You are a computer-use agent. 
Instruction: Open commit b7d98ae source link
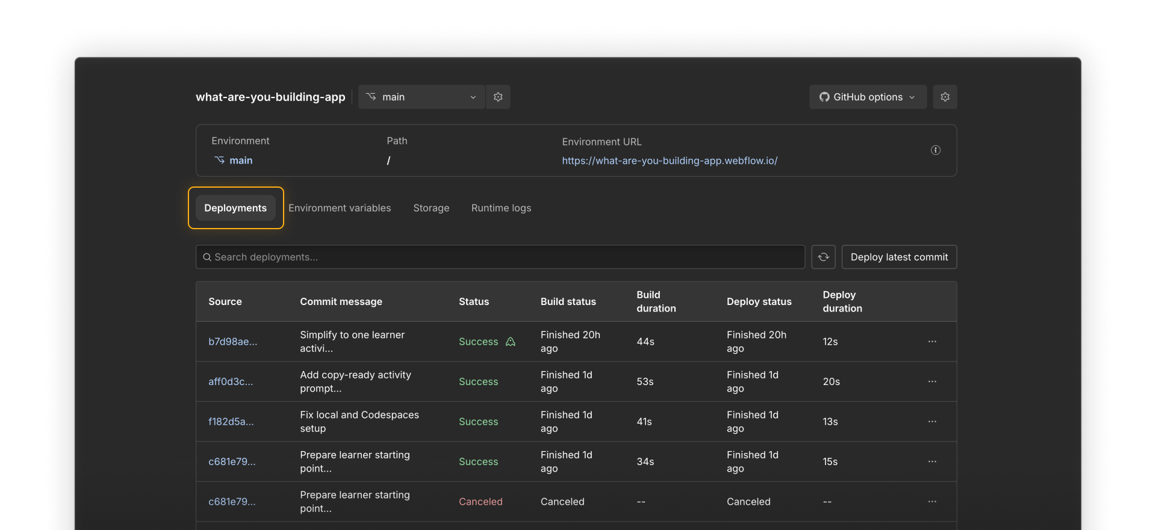coord(232,342)
